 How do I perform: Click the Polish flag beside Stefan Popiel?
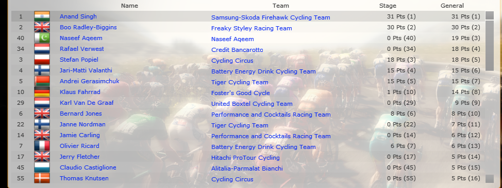click(42, 60)
